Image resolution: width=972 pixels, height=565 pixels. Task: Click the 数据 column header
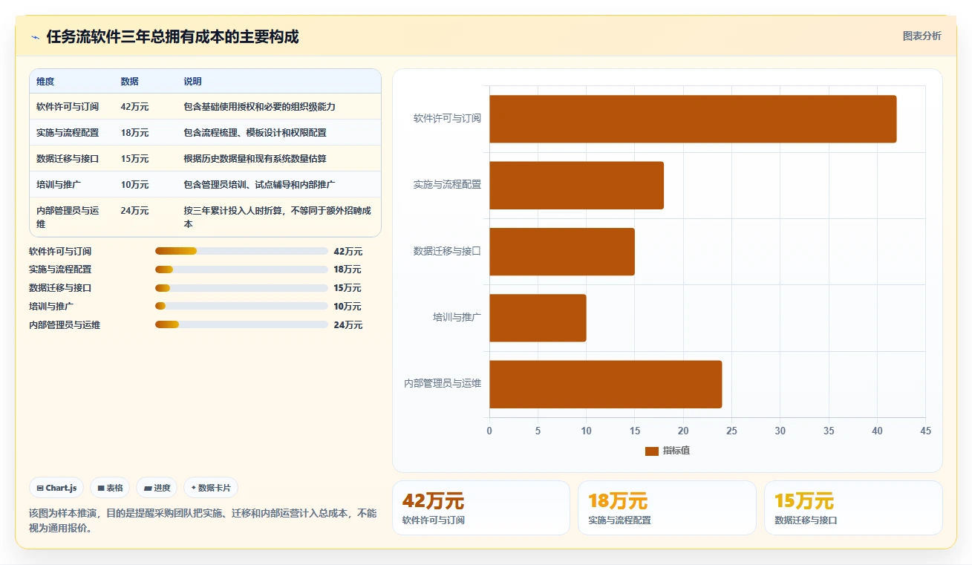coord(130,82)
